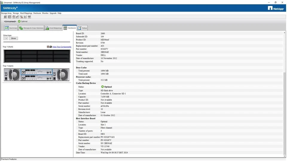Open the Help menu
This screenshot has height=161, width=287.
[x=59, y=13]
